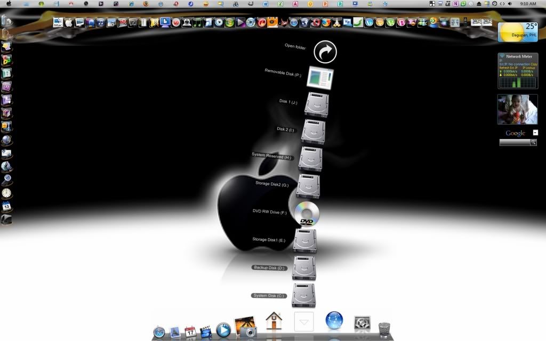Open the Firefox icon in the top dock
The image size is (546, 341).
click(x=326, y=22)
